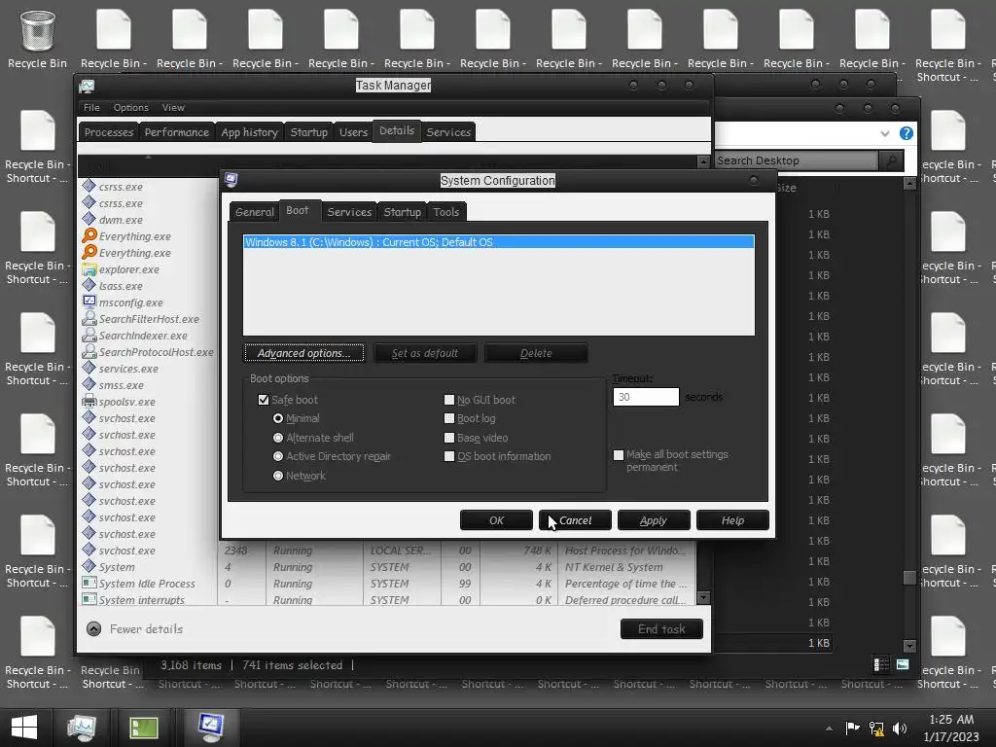Show hidden tray icons arrow
Screen dimensions: 996x747
(829, 729)
